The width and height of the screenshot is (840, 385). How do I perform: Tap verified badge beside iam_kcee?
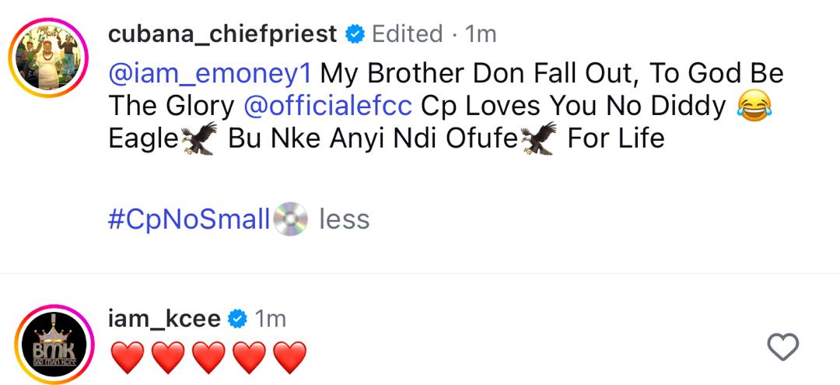(238, 319)
